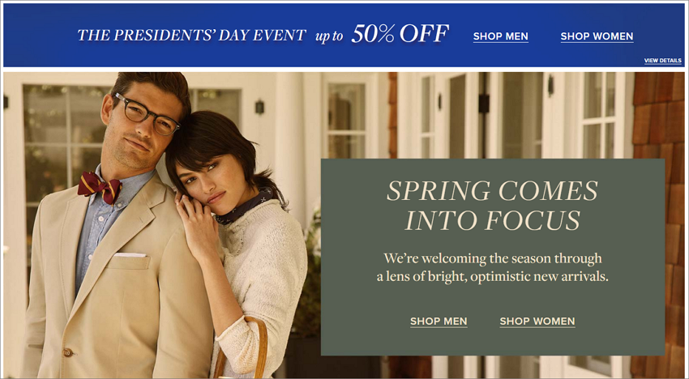
Task: Click the "up to" text in blue banner
Action: point(328,37)
